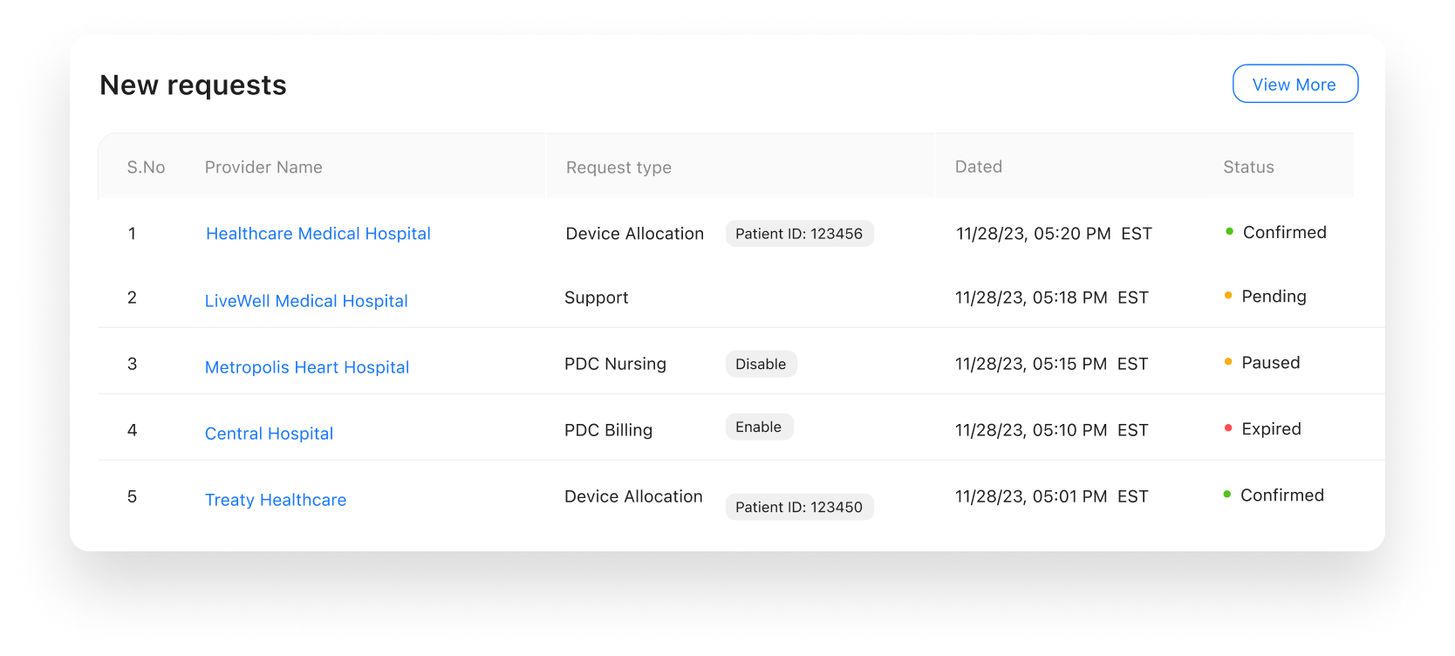The width and height of the screenshot is (1455, 656).
Task: Click the red Expired status dot
Action: click(x=1229, y=427)
